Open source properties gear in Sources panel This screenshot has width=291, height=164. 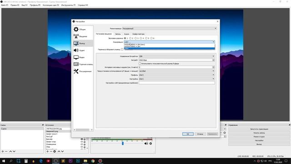[x=55, y=151]
